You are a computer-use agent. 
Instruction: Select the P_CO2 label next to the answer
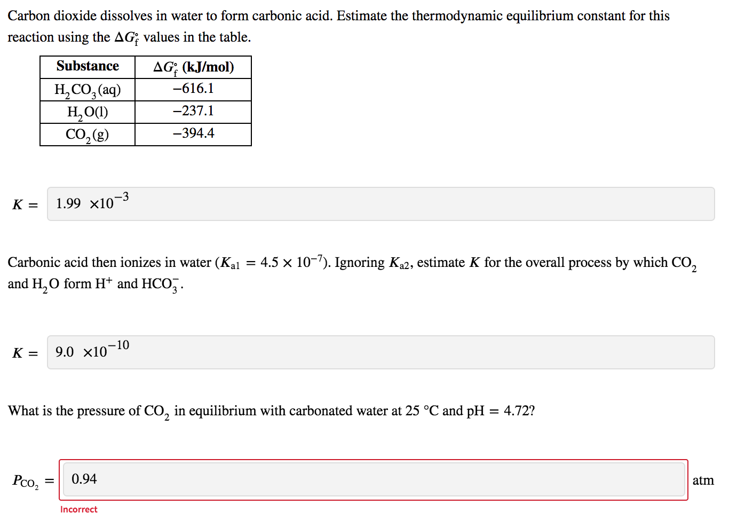point(25,481)
